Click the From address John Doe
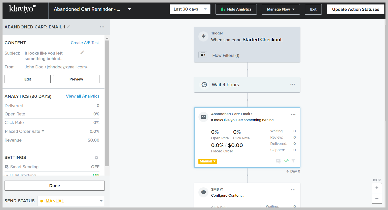The width and height of the screenshot is (388, 210). point(56,67)
